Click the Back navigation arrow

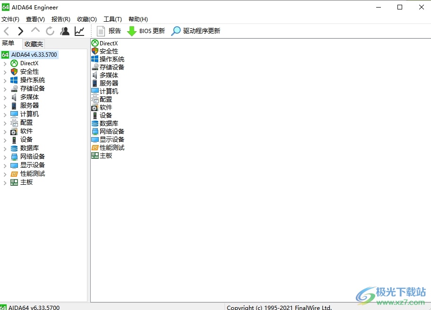tap(7, 31)
